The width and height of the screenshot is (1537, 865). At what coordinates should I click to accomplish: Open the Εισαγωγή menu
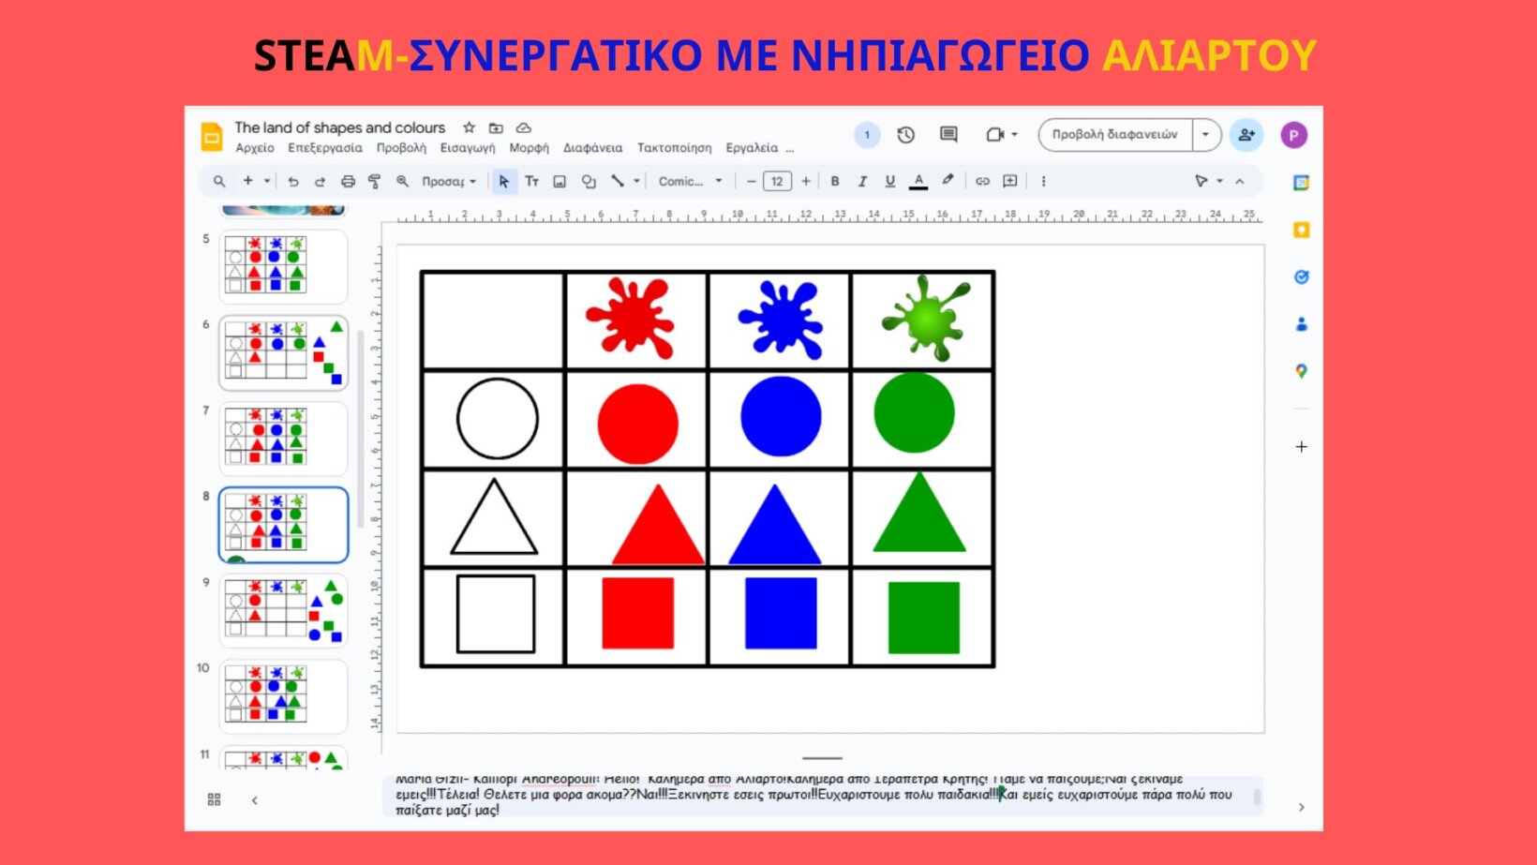pos(468,148)
